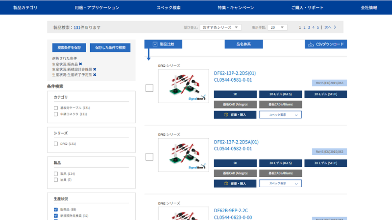Download 3Dモデル (STEP) for DF62-13P-2.2DS(01)
The width and height of the screenshot is (392, 220).
click(326, 94)
